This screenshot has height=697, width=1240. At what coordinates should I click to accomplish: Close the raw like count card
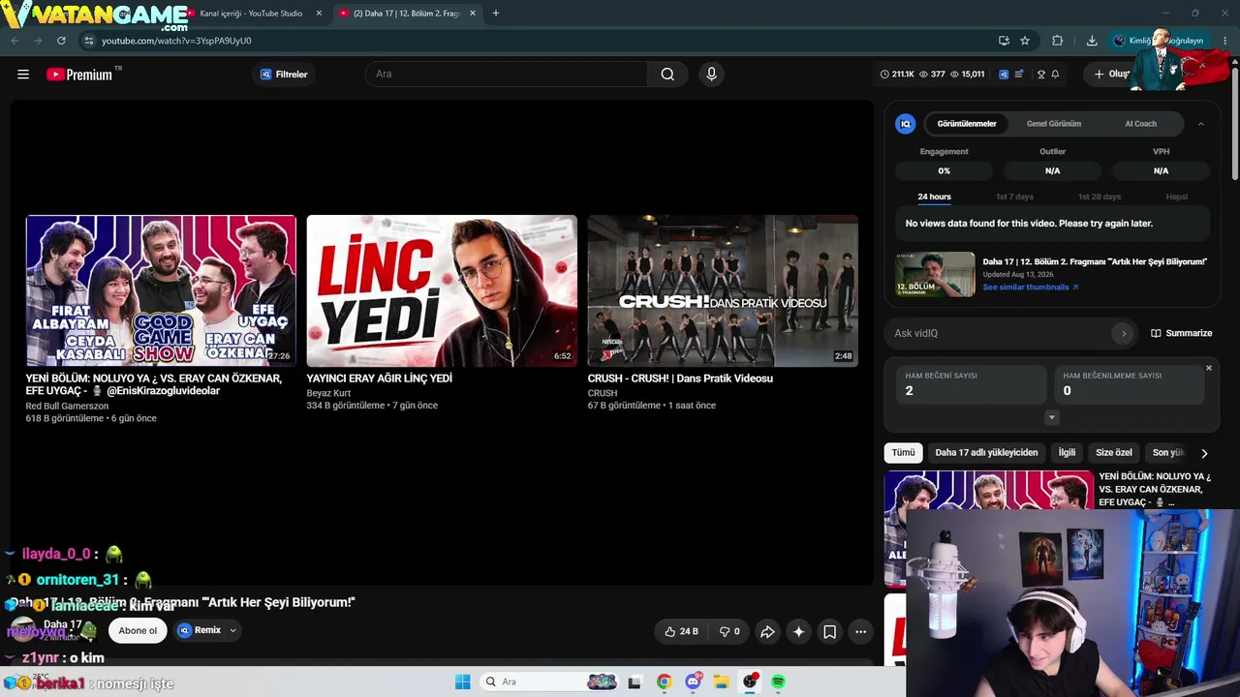1208,368
